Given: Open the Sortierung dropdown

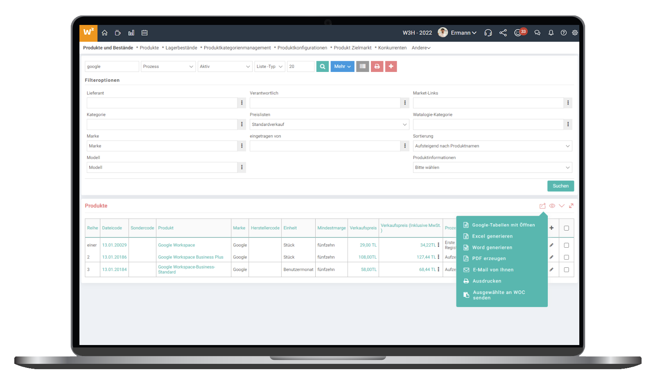Looking at the screenshot, I should tap(493, 146).
